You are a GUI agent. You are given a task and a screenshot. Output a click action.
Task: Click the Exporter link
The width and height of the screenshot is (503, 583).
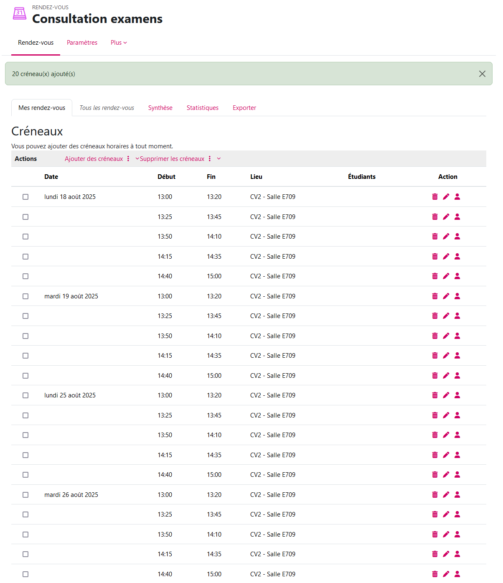pos(244,108)
